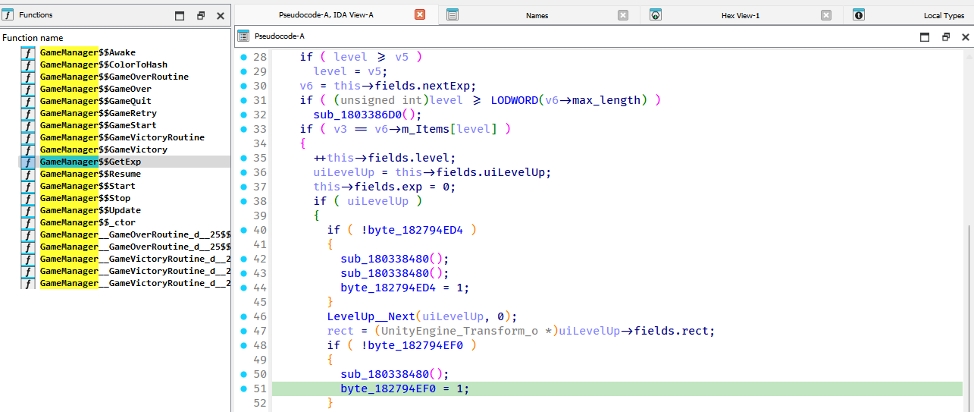Image resolution: width=974 pixels, height=412 pixels.
Task: Select GameManager$$GameQuit function
Action: tap(96, 101)
